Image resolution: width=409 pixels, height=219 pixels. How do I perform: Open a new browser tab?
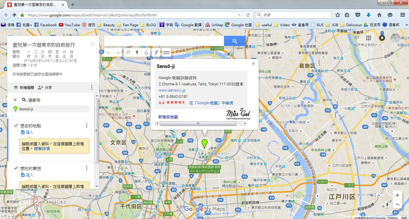tap(73, 5)
